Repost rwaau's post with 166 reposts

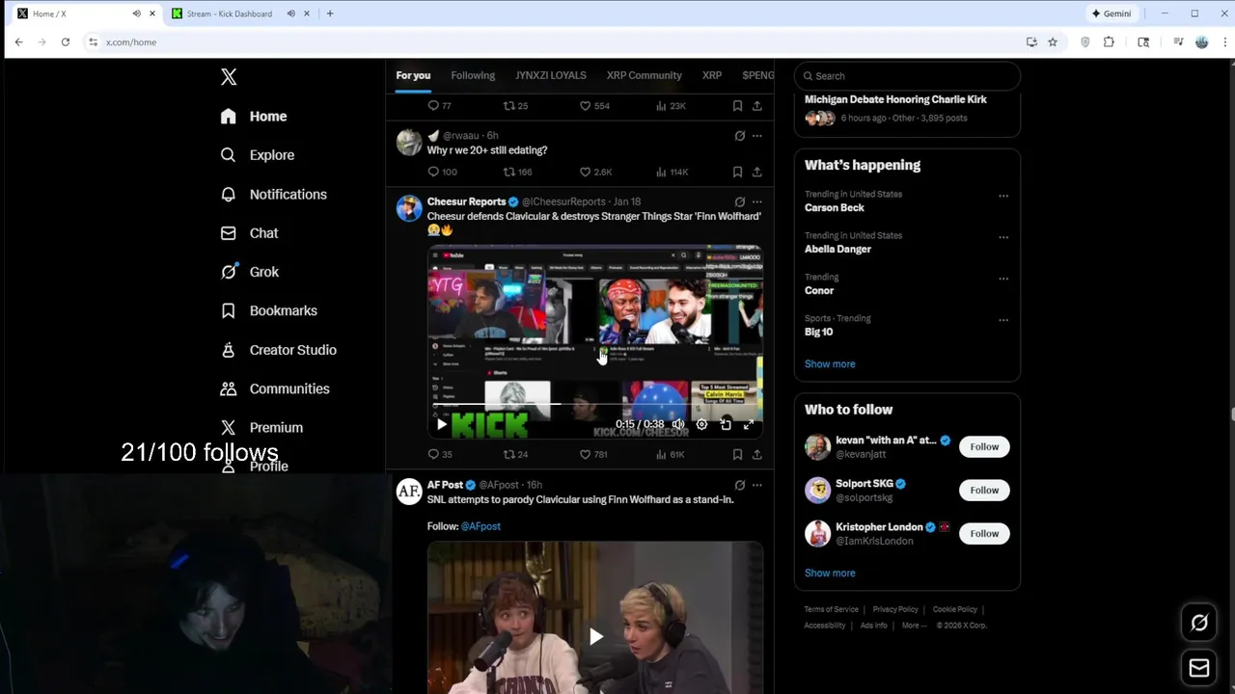click(517, 172)
